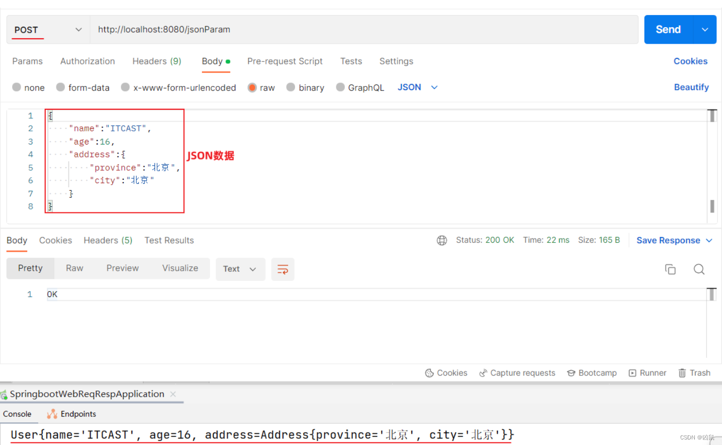This screenshot has width=722, height=445.
Task: Click the OK response text
Action: [x=52, y=294]
